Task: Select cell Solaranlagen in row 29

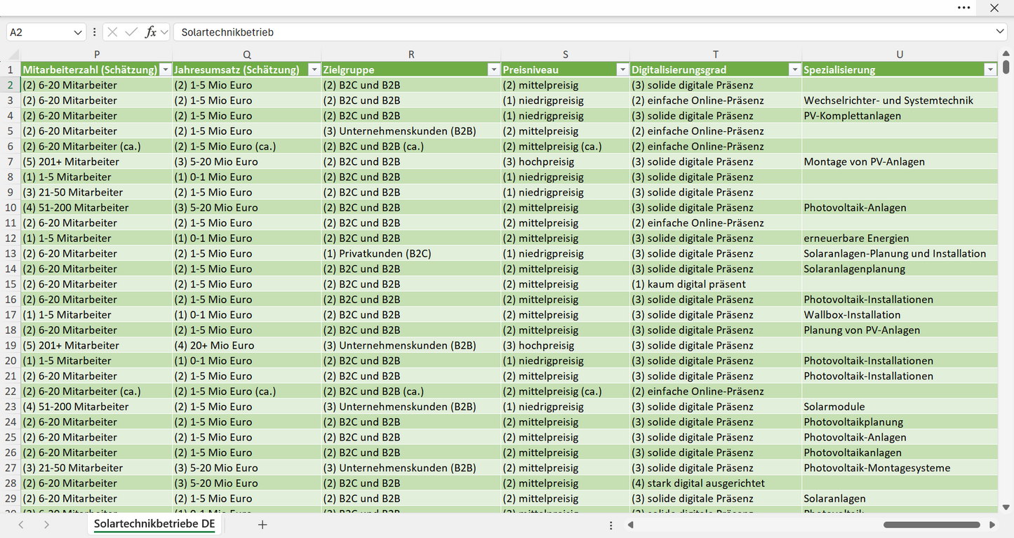Action: (900, 498)
